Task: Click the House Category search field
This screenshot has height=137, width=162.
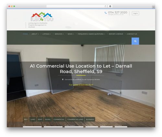Action: (x=74, y=127)
